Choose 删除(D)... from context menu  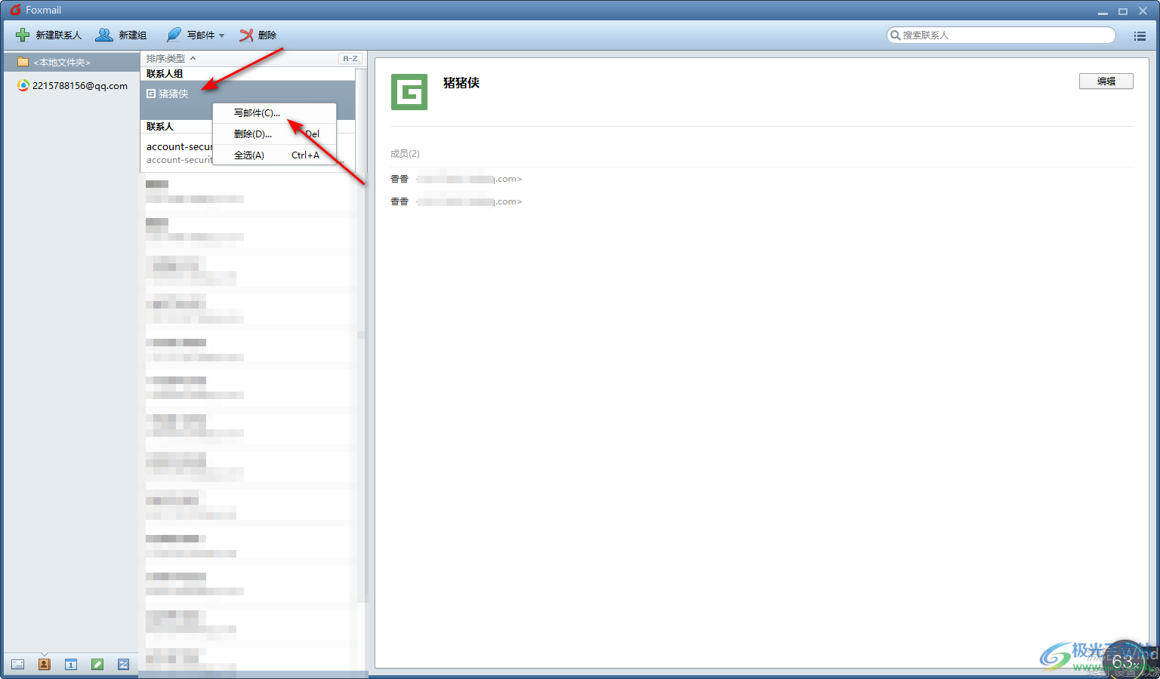point(274,134)
